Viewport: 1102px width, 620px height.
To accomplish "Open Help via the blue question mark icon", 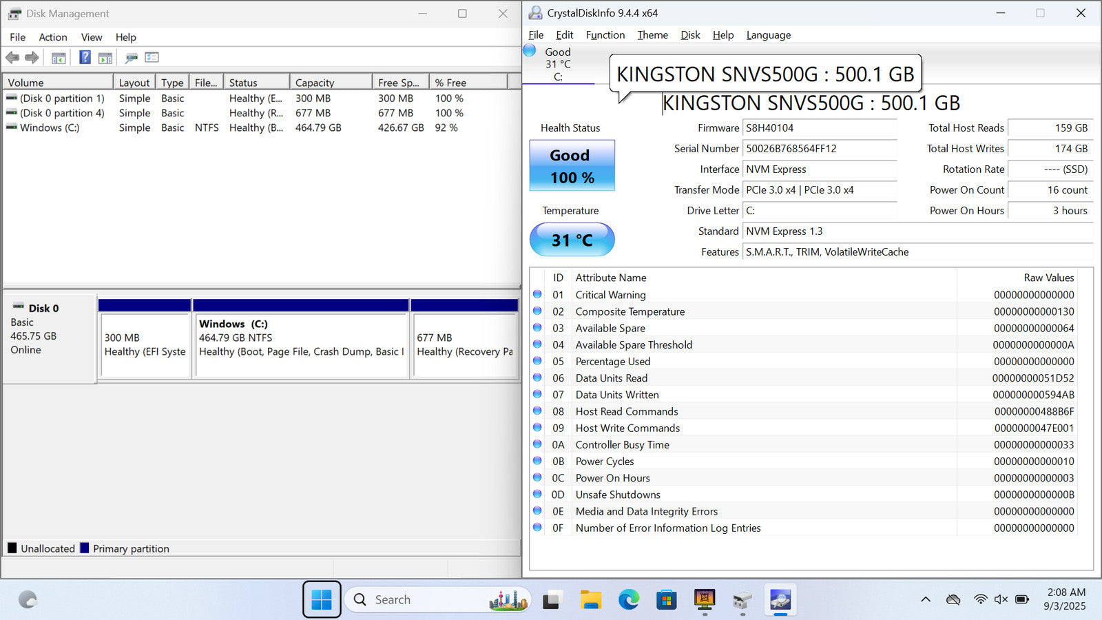I will 85,57.
